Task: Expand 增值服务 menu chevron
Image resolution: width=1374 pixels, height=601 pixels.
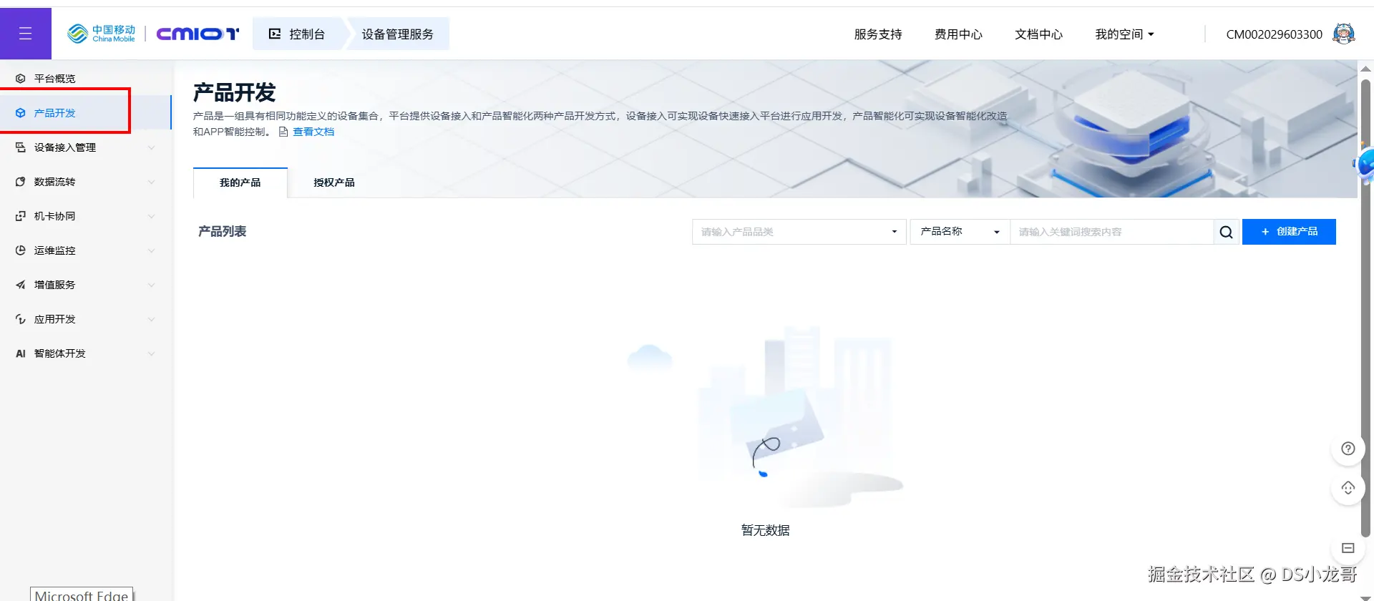Action: [151, 285]
